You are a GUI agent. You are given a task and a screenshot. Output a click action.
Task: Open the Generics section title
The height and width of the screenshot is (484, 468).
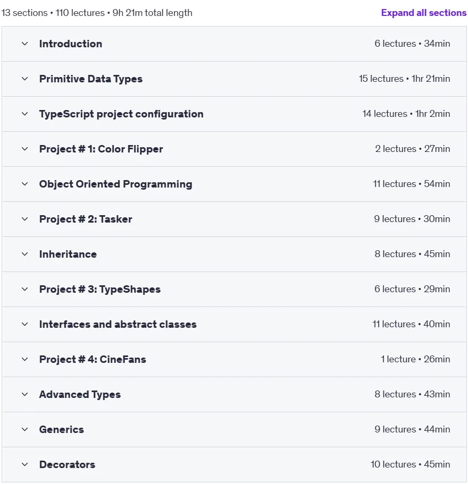click(62, 429)
